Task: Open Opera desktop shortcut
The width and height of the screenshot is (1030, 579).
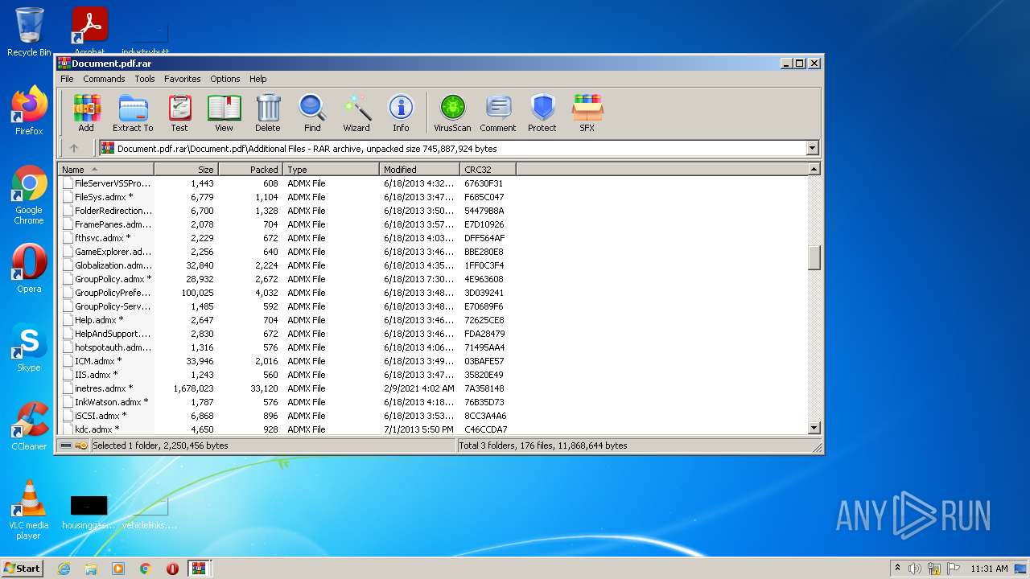Action: (29, 269)
